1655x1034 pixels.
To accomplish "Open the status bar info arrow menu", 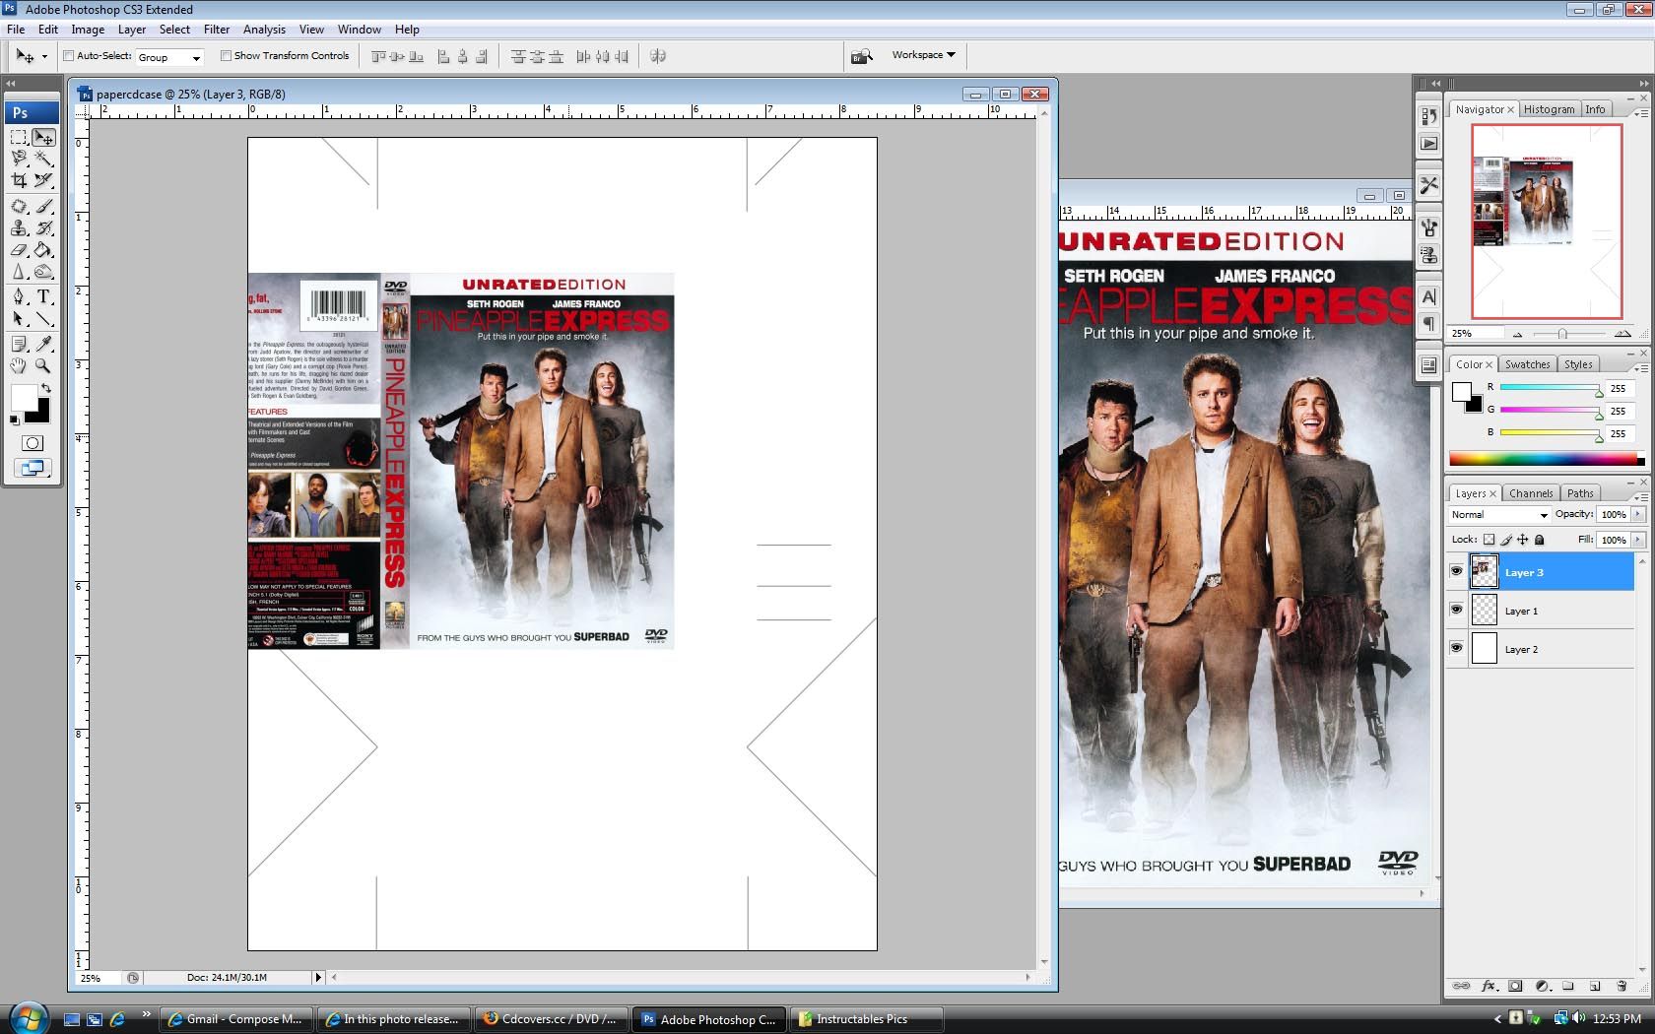I will pyautogui.click(x=317, y=978).
